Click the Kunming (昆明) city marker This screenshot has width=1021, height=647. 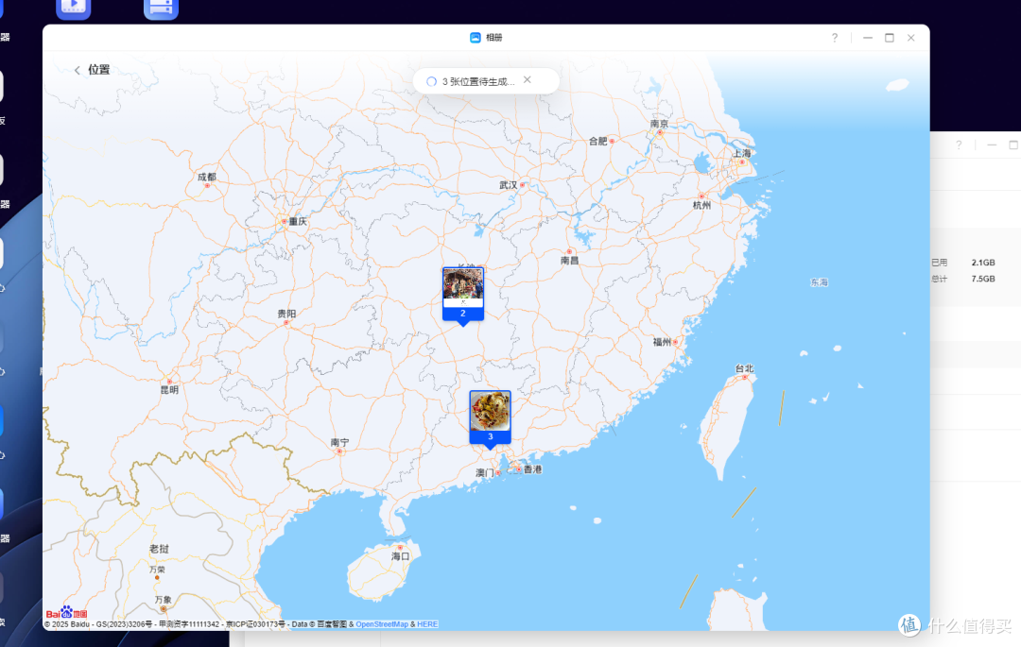pyautogui.click(x=169, y=381)
